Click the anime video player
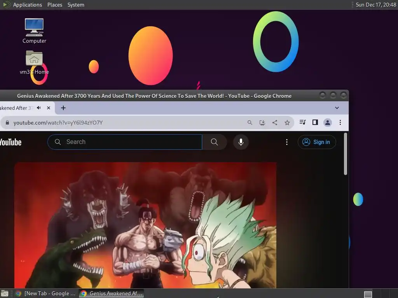Screen dimensions: 398x298 point(145,225)
